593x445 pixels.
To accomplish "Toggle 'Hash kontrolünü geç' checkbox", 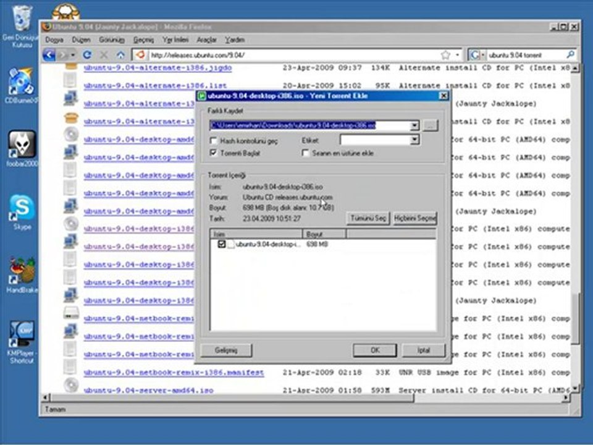I will click(x=213, y=140).
